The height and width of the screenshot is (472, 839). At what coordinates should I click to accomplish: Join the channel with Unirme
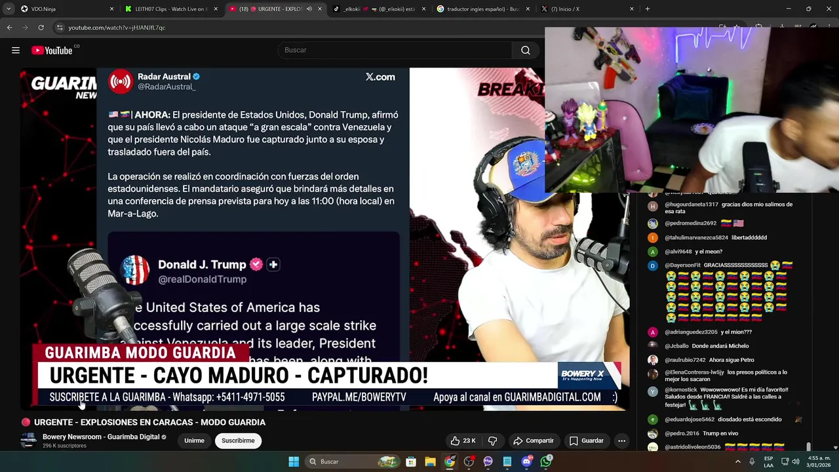click(x=194, y=441)
